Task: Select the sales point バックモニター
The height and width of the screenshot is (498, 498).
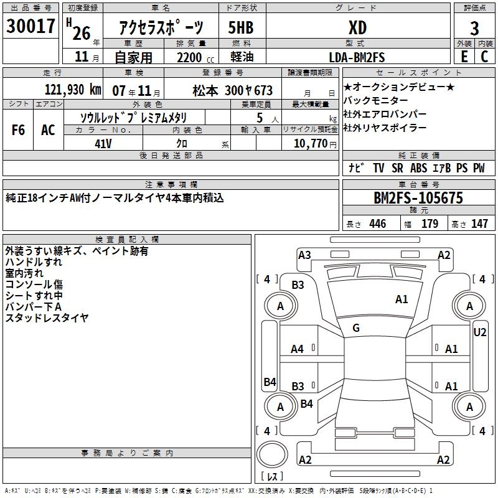Action: (375, 101)
